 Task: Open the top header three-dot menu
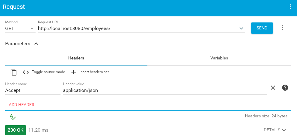pos(290,7)
